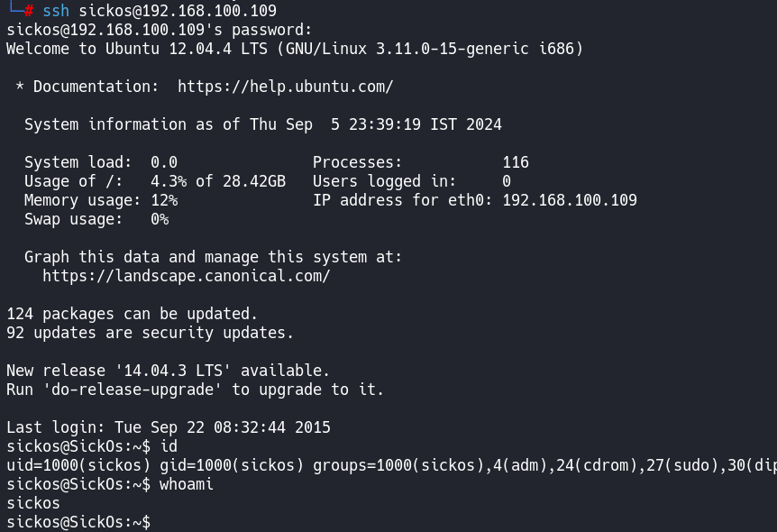Click the eth0 IP address 192.168.100.109
The image size is (777, 532).
[570, 200]
